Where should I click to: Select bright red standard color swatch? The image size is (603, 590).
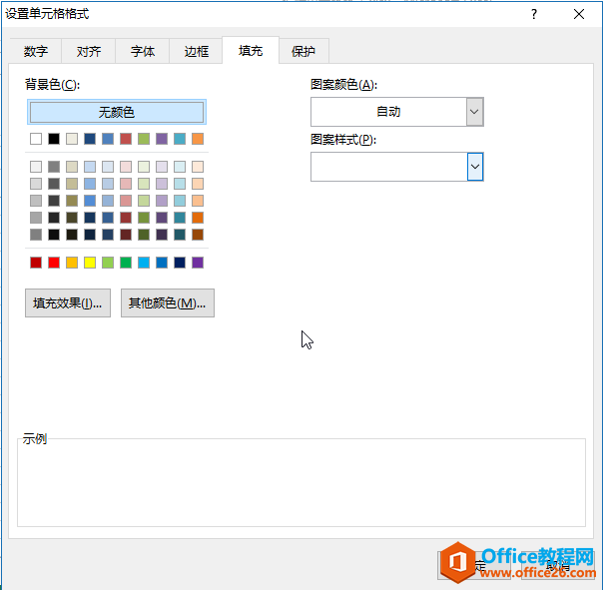54,263
